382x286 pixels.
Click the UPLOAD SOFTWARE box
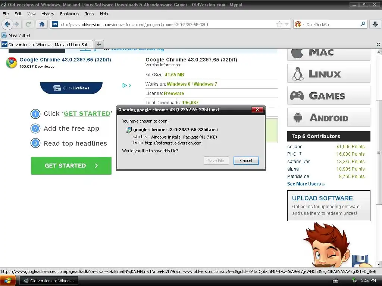coord(329,206)
